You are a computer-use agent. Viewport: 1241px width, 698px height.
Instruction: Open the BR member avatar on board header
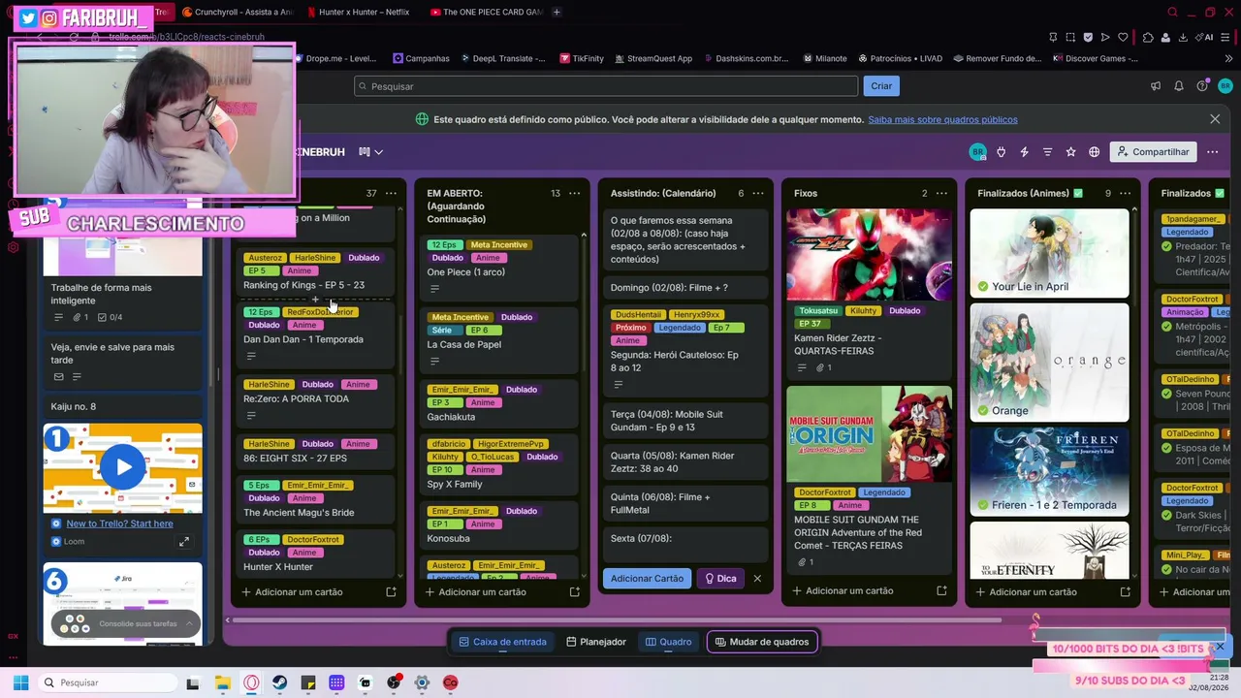[x=977, y=152]
